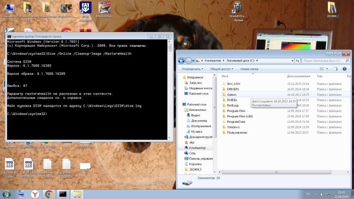This screenshot has height=199, width=354.
Task: Click the Новая папка toolbar button
Action: (x=249, y=69)
